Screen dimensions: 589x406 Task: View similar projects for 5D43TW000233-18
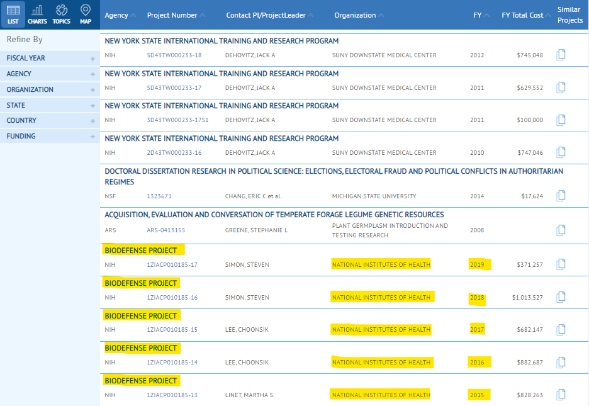pos(561,55)
